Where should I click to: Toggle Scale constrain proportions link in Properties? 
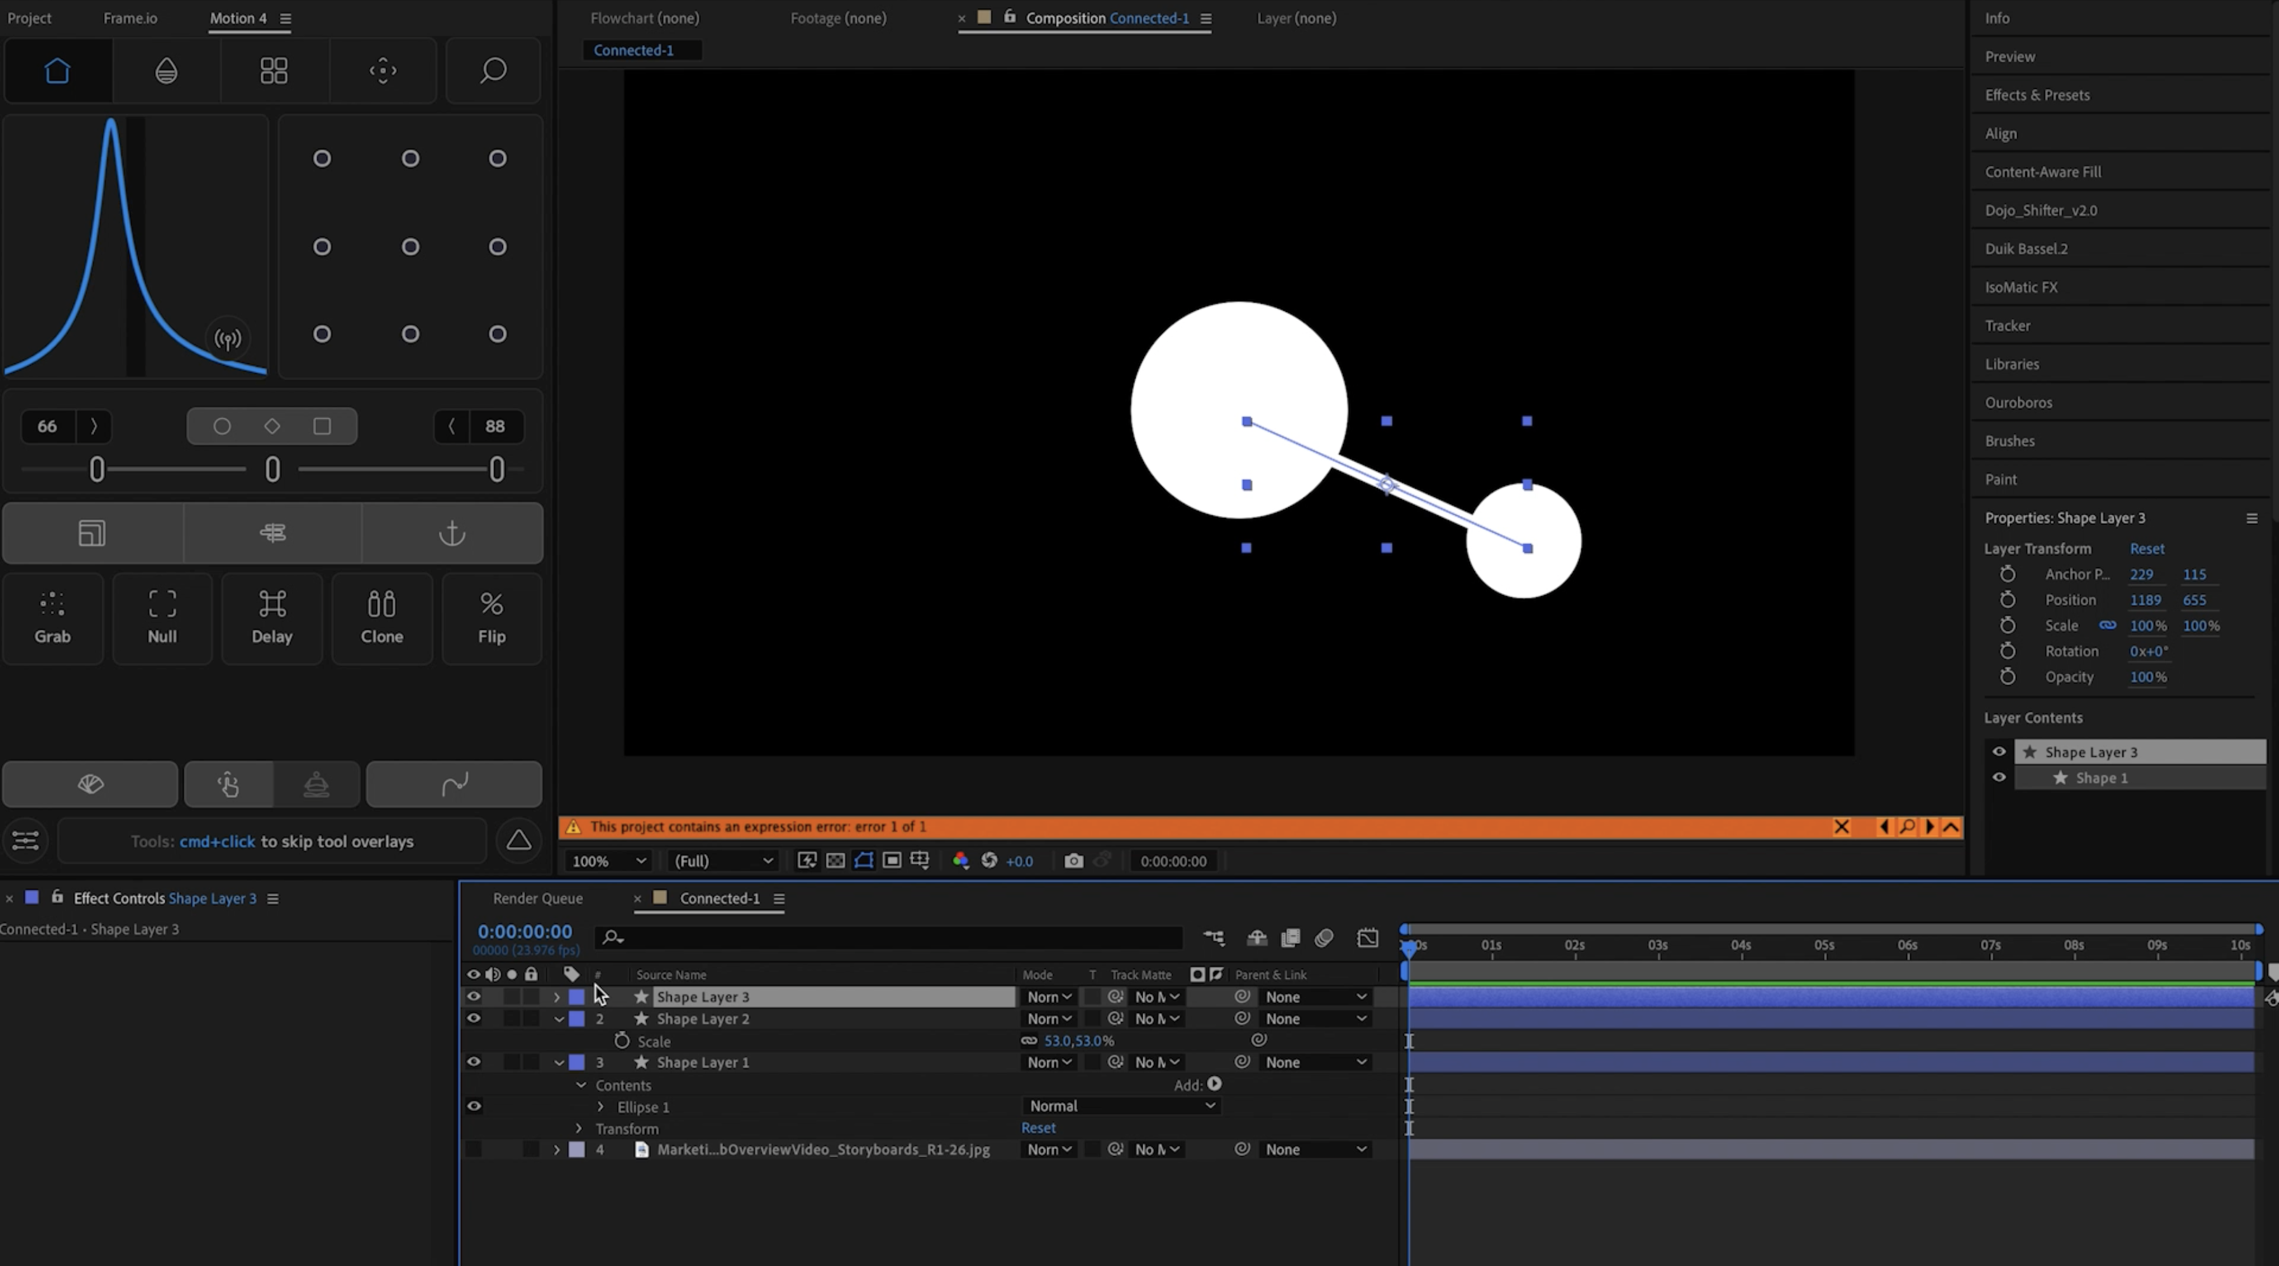[2108, 625]
